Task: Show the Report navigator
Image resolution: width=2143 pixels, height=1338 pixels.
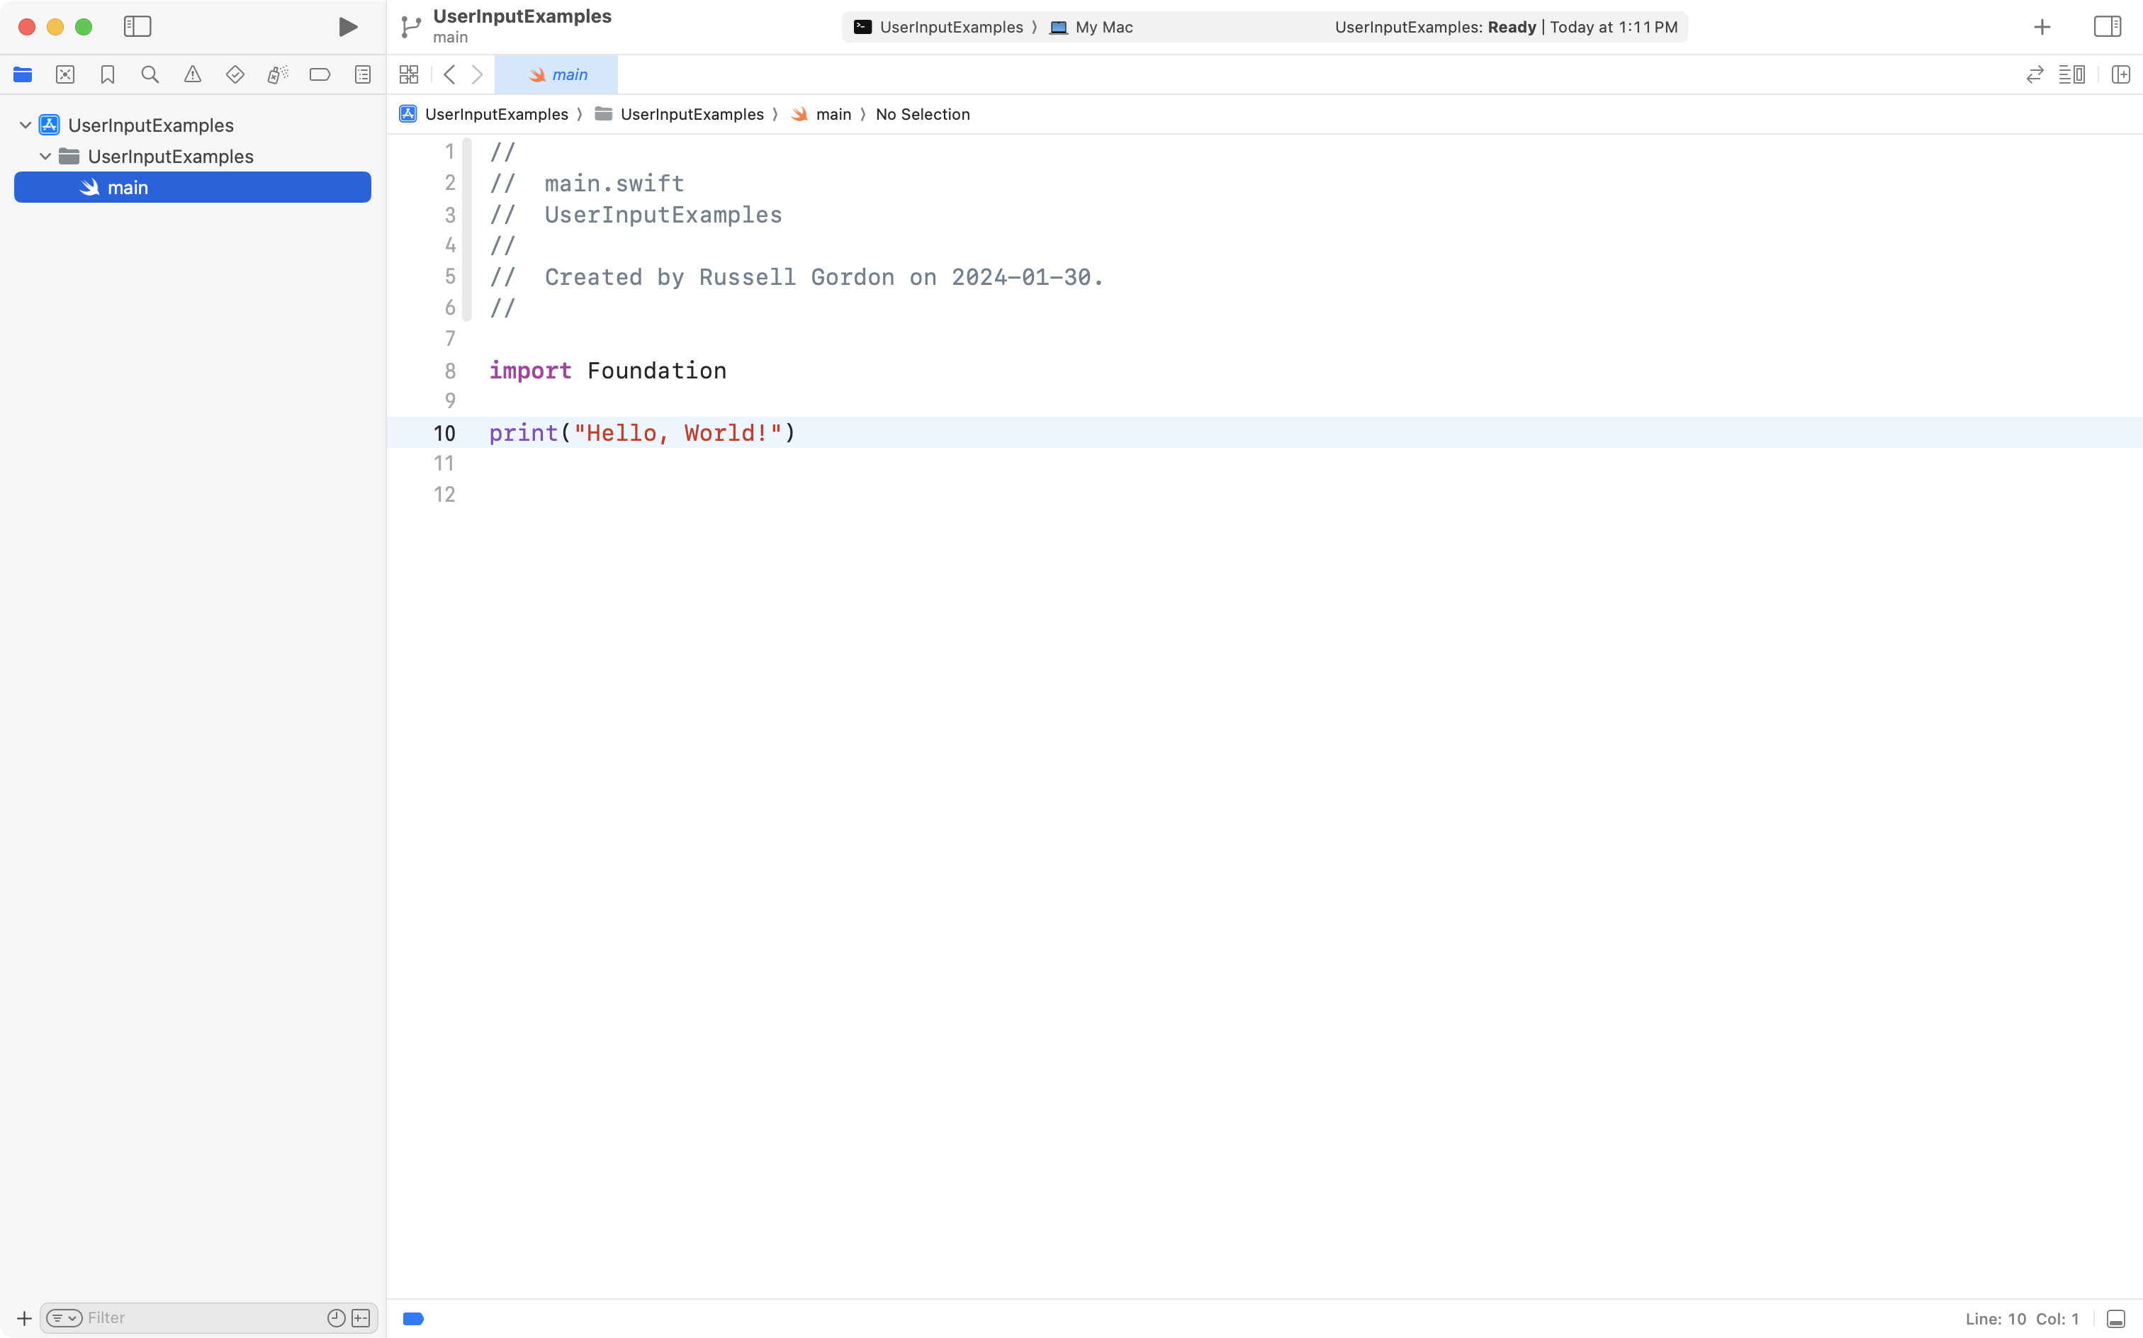Action: (363, 74)
